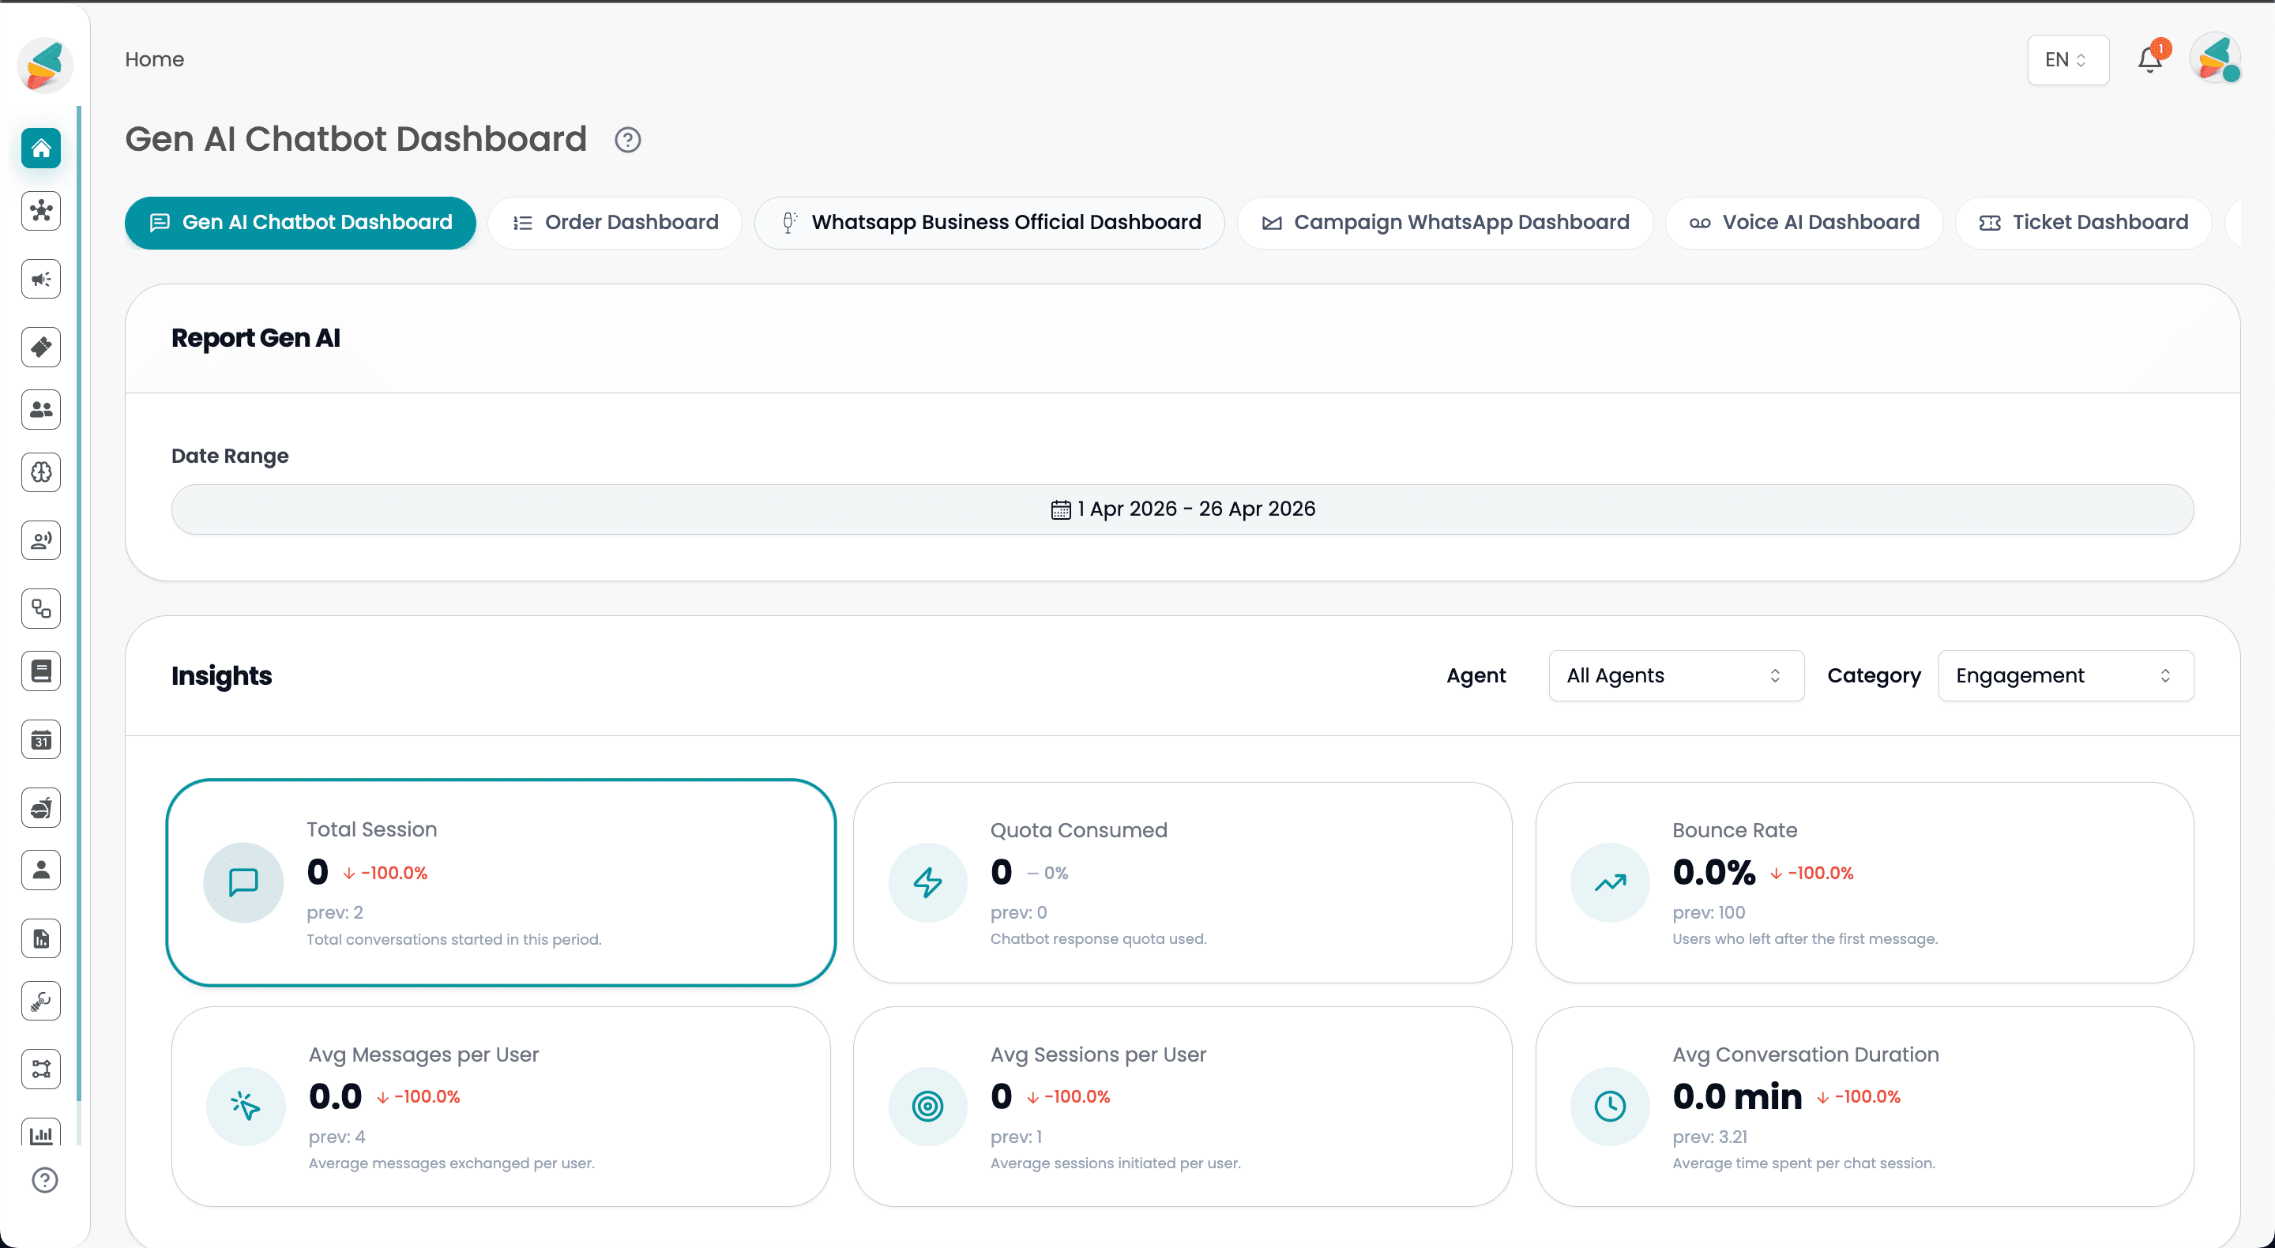Switch to Order Dashboard tab
Screen dimensions: 2275x1248
[615, 223]
